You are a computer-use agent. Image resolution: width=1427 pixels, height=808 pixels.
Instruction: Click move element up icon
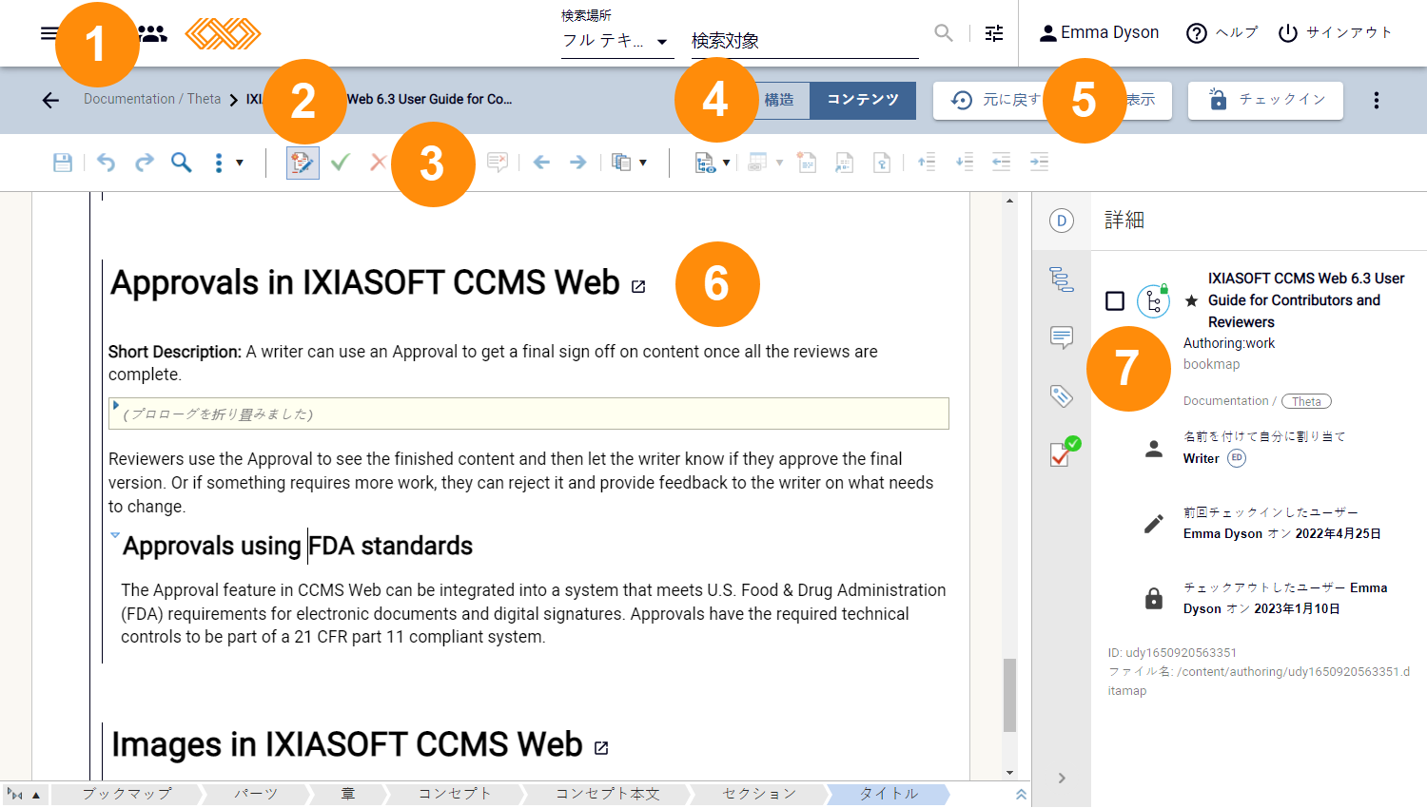click(927, 163)
